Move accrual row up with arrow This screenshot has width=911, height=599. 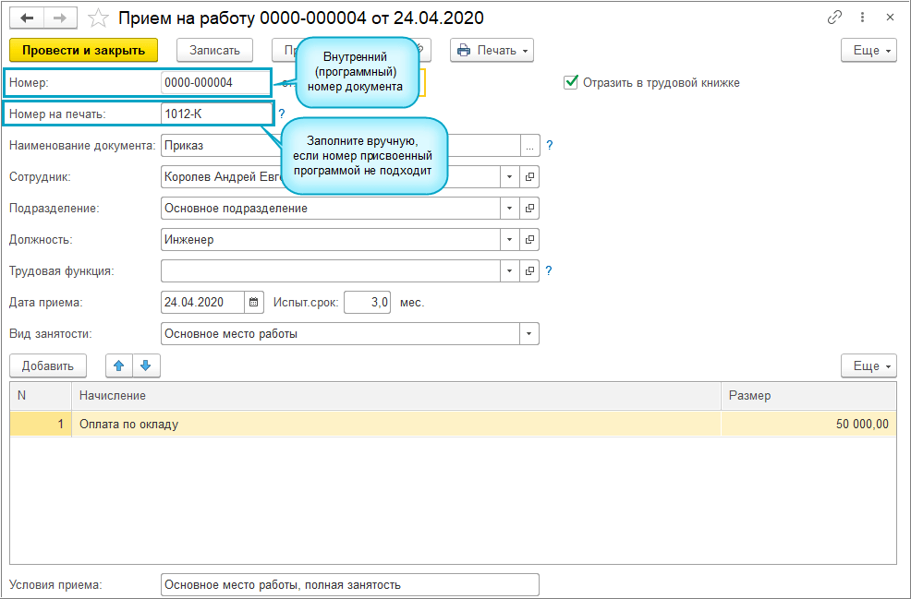(118, 365)
